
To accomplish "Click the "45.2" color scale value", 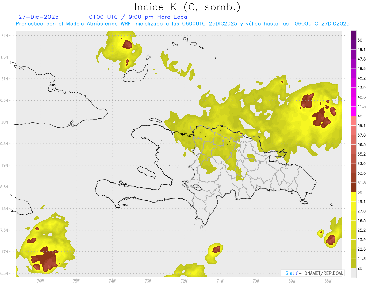I will coord(362,78).
